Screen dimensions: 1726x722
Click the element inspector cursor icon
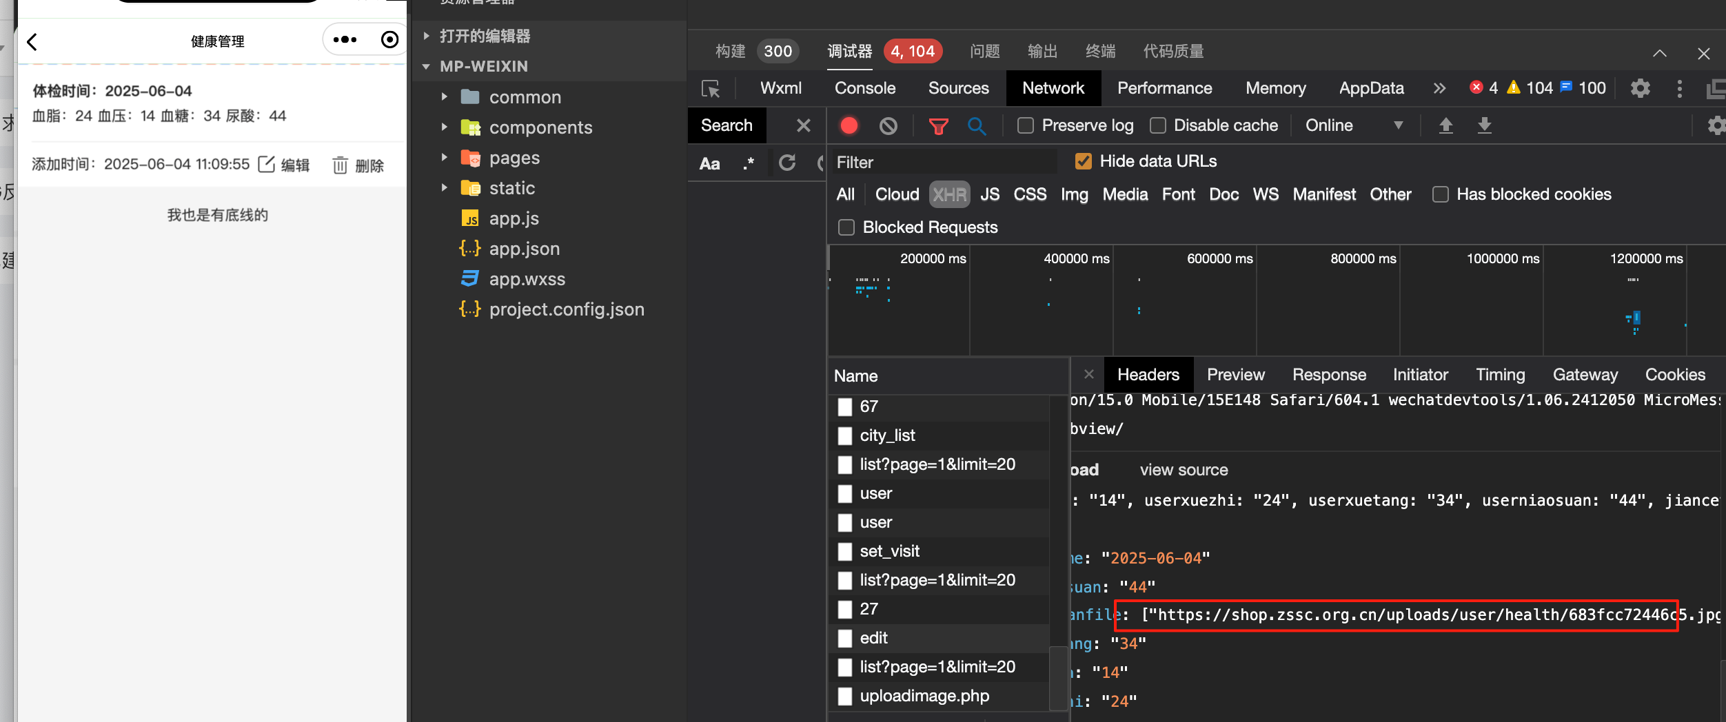711,89
